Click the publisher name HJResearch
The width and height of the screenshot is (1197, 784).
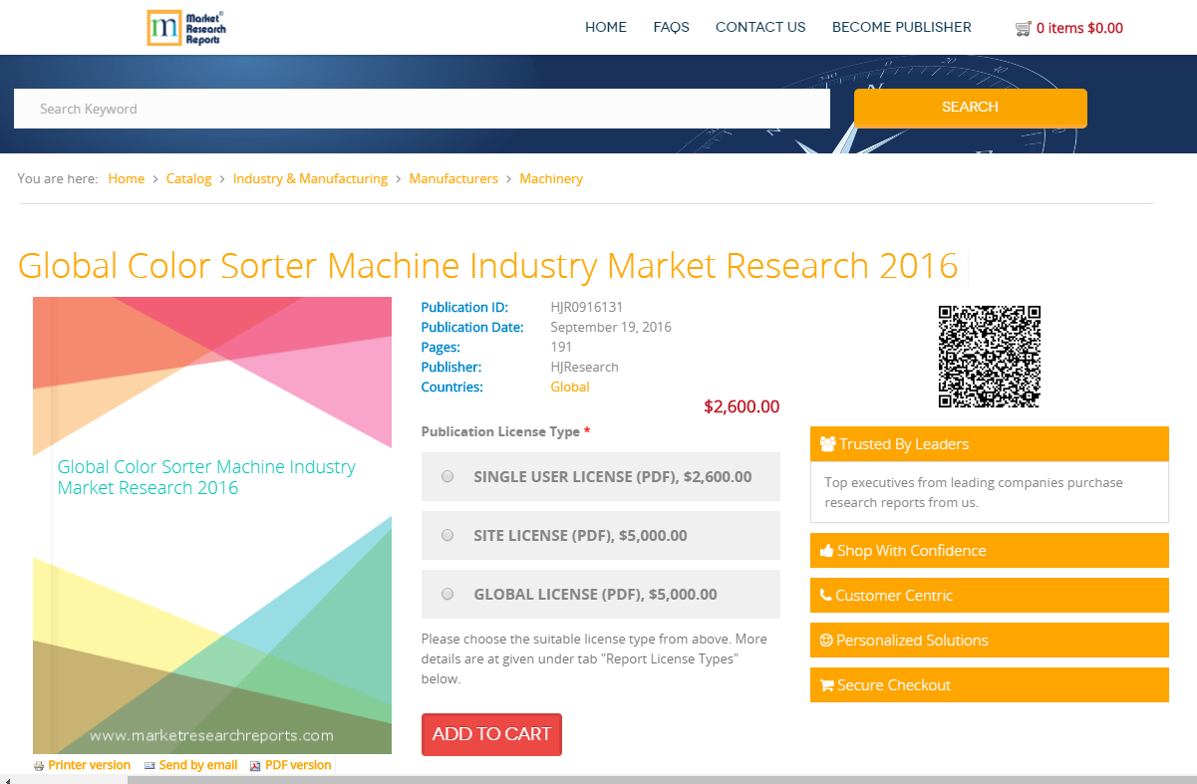pos(585,367)
